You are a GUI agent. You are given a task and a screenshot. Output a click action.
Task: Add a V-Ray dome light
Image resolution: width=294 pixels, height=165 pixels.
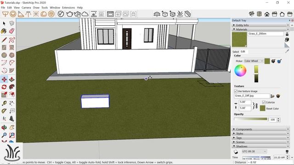[44, 14]
